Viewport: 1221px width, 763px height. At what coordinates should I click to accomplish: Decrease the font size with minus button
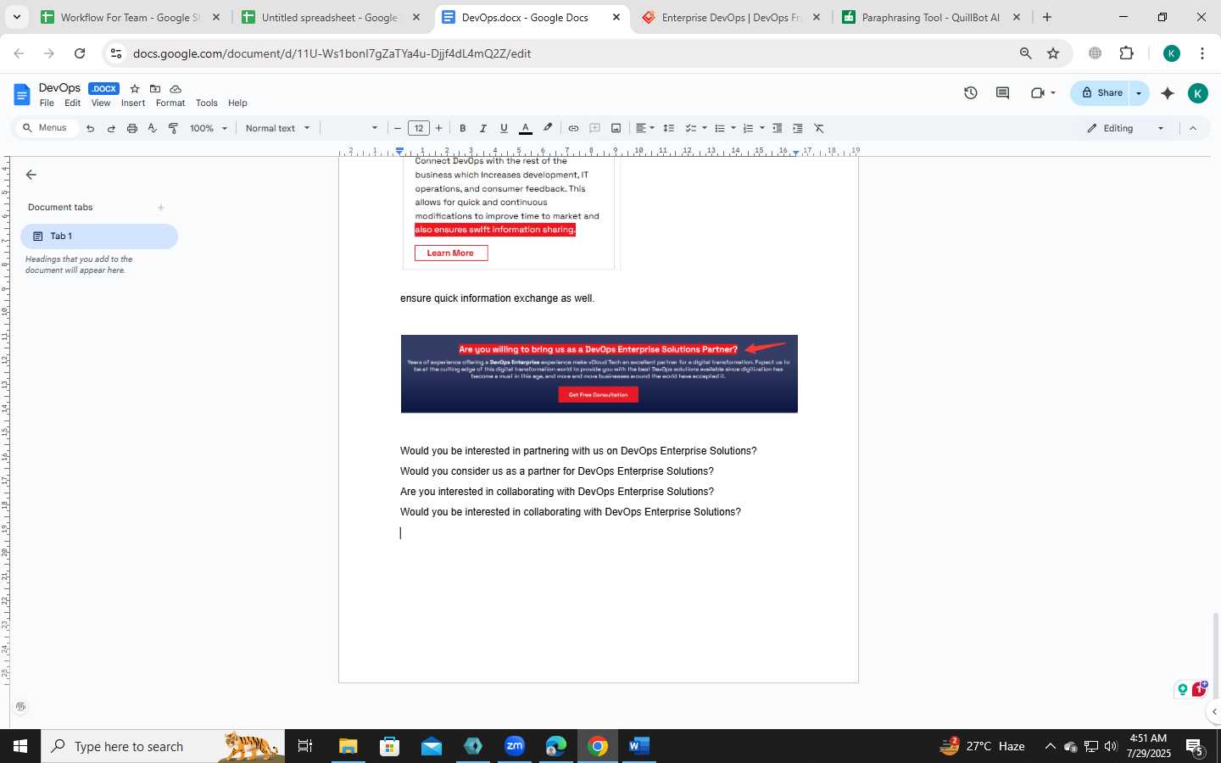coord(398,128)
